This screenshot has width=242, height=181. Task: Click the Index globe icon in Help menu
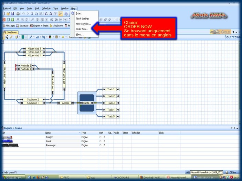(73, 13)
